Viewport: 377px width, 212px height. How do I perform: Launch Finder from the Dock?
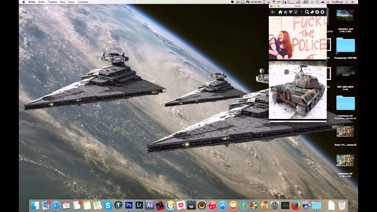(x=35, y=205)
